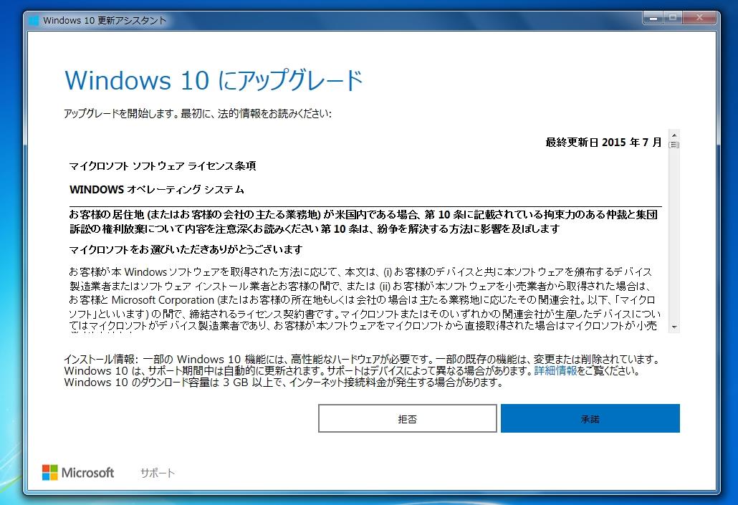The image size is (738, 505).
Task: Click the line 'アップグレードを開始します。最初に、法的情報をお読みください:'
Action: (x=198, y=114)
